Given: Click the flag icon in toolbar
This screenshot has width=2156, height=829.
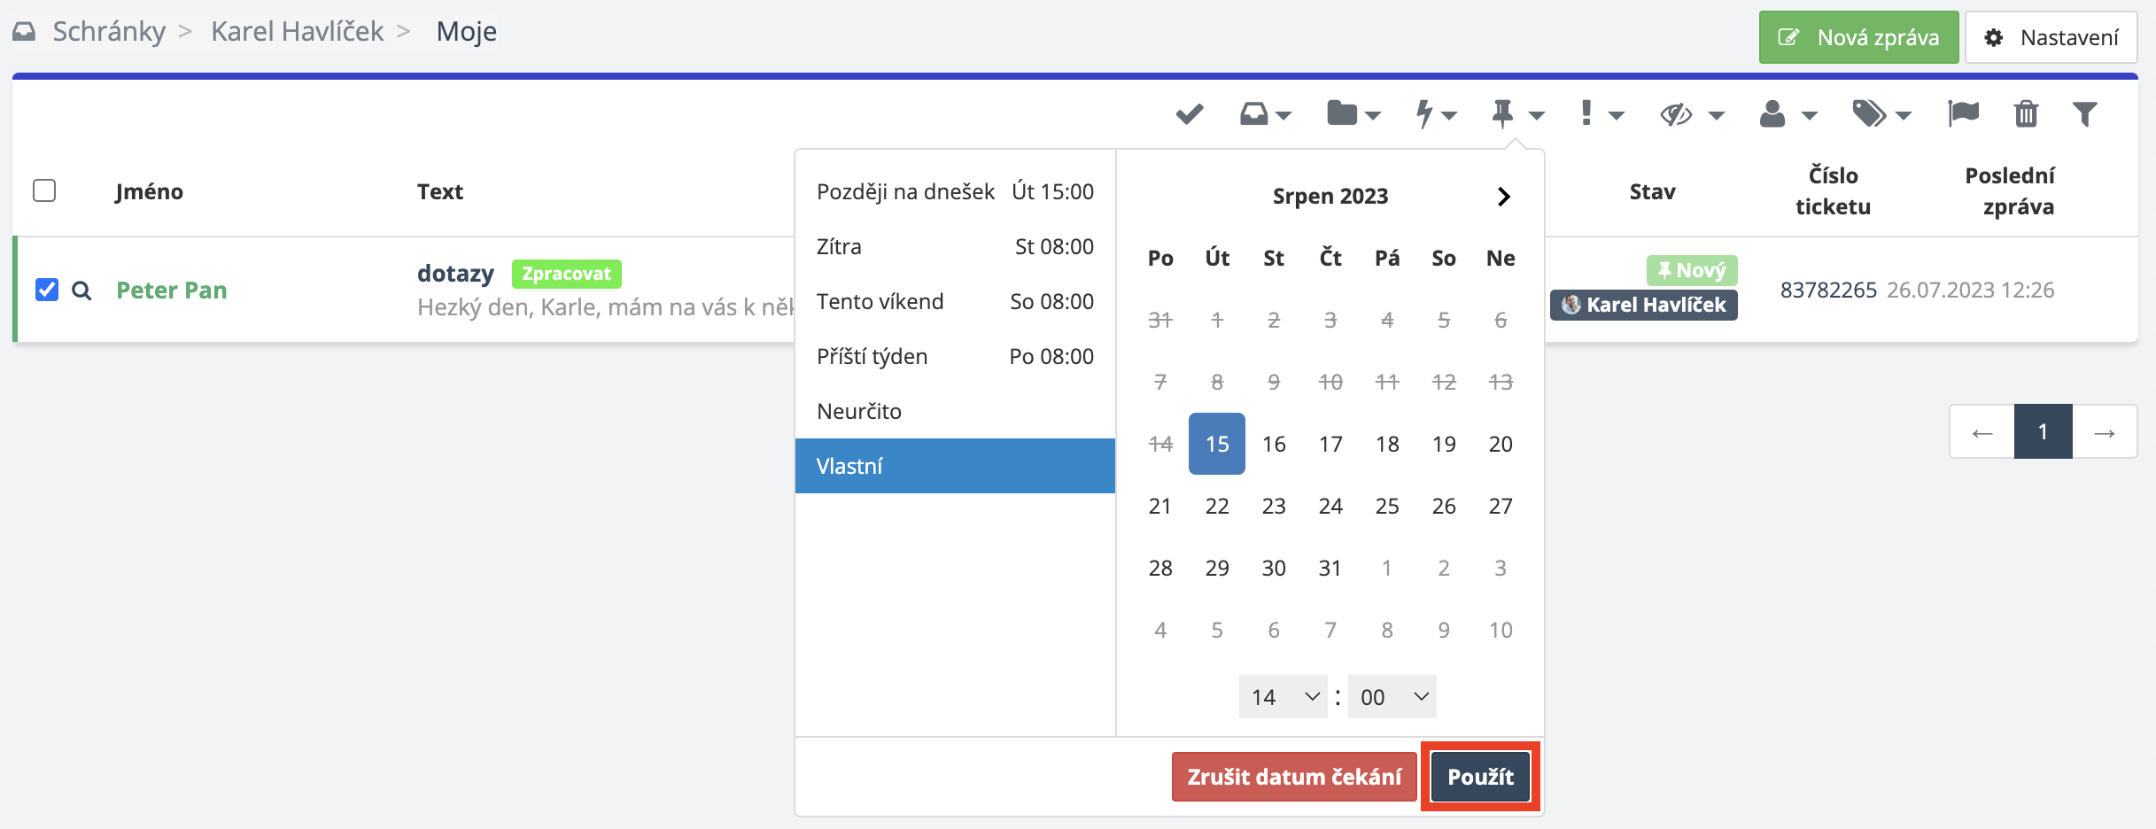Looking at the screenshot, I should click(x=1963, y=114).
